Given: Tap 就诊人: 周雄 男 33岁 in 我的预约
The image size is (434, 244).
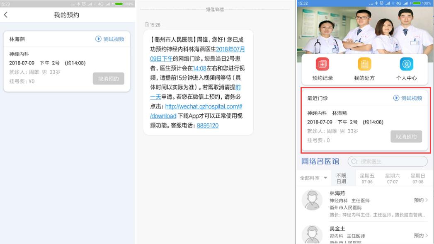Looking at the screenshot, I should coord(35,72).
